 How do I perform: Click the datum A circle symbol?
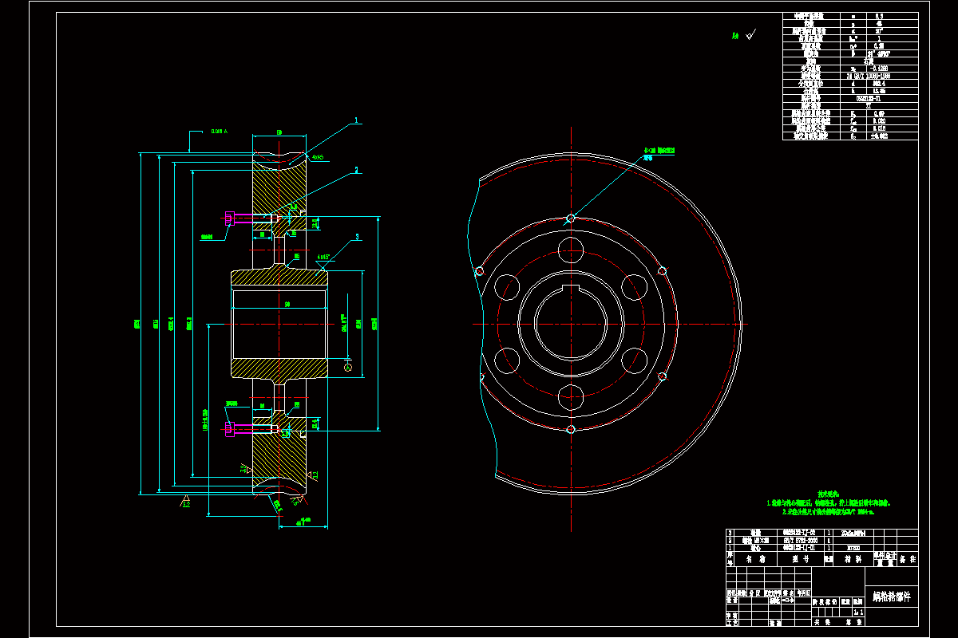(x=347, y=367)
